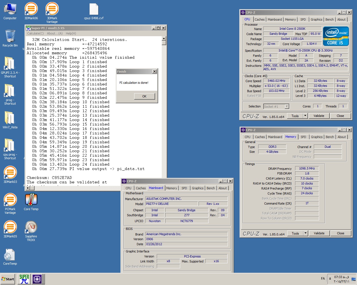The height and width of the screenshot is (285, 357).
Task: Launch the Core Temp thermometer icon
Action: click(x=31, y=202)
